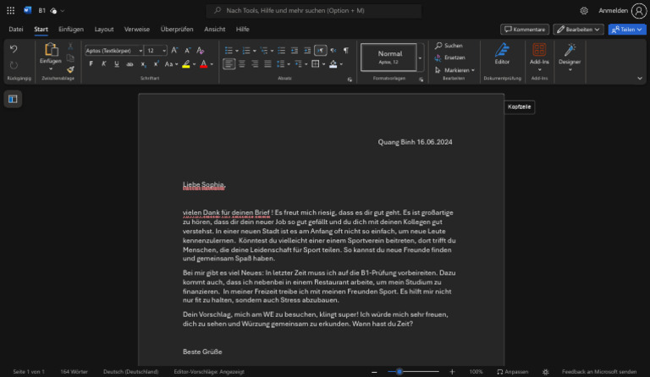Open the Designer tool
Screen dimensions: 650x377
[x=570, y=53]
